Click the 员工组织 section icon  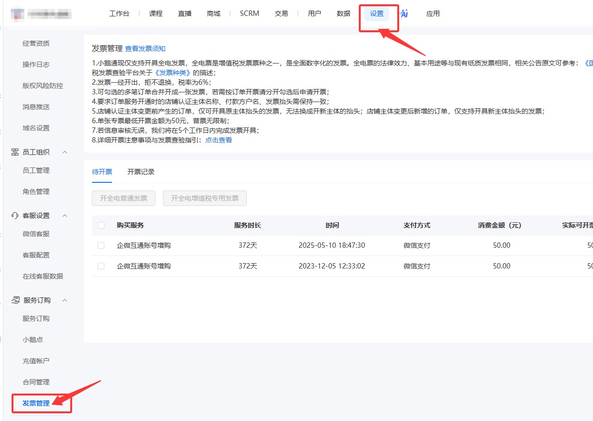coord(15,152)
